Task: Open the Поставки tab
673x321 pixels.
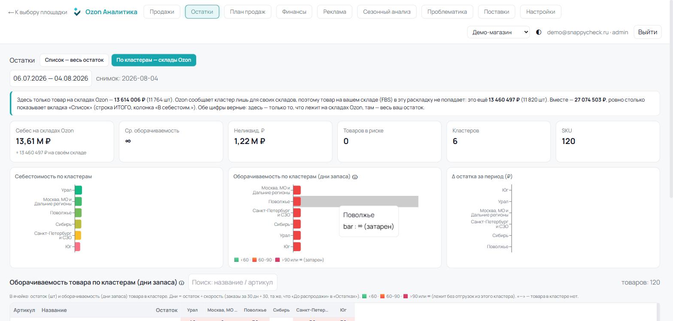Action: pyautogui.click(x=497, y=12)
